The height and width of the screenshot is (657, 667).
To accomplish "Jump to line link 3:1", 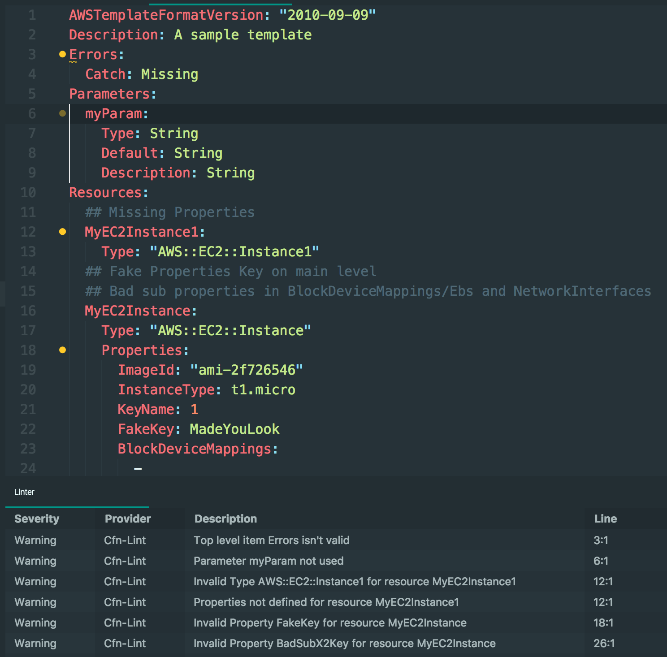I will point(601,540).
